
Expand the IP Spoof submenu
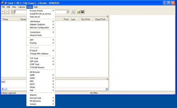[x=41, y=50]
